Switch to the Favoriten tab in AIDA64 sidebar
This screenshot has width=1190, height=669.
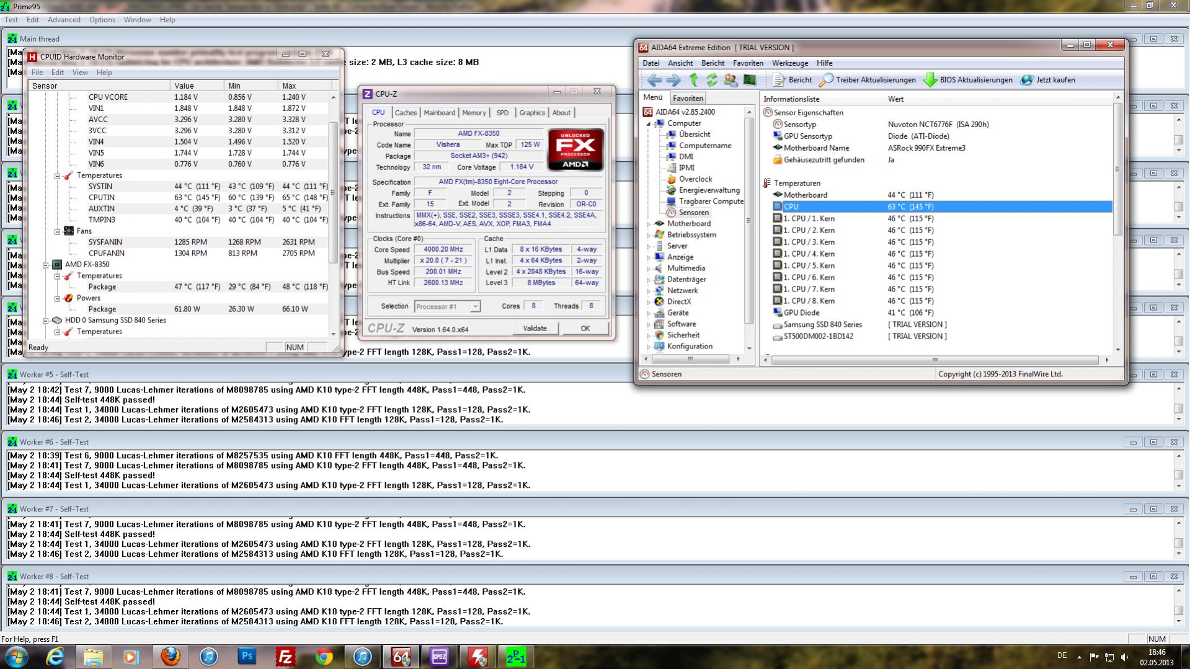pos(688,98)
